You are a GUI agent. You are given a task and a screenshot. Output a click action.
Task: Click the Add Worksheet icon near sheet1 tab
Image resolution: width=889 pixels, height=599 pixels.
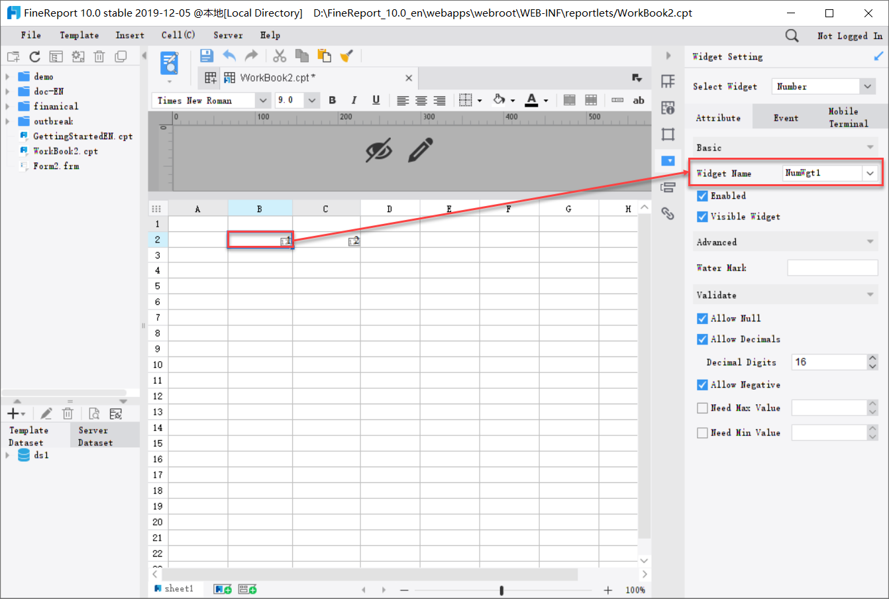[x=222, y=588]
